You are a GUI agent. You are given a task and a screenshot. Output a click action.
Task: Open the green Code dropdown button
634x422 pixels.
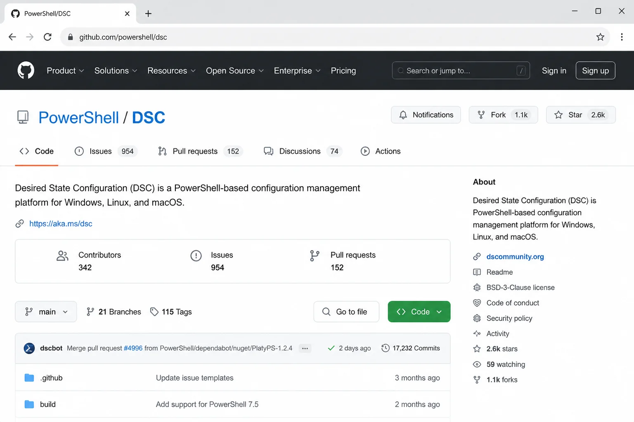click(419, 312)
